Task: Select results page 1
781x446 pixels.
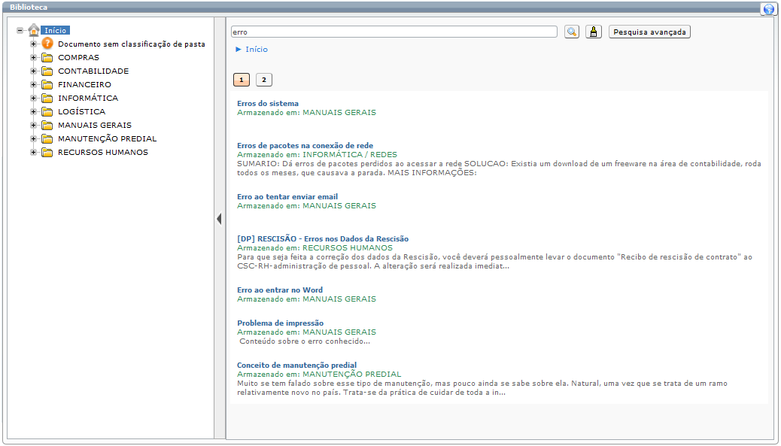Action: pyautogui.click(x=241, y=79)
